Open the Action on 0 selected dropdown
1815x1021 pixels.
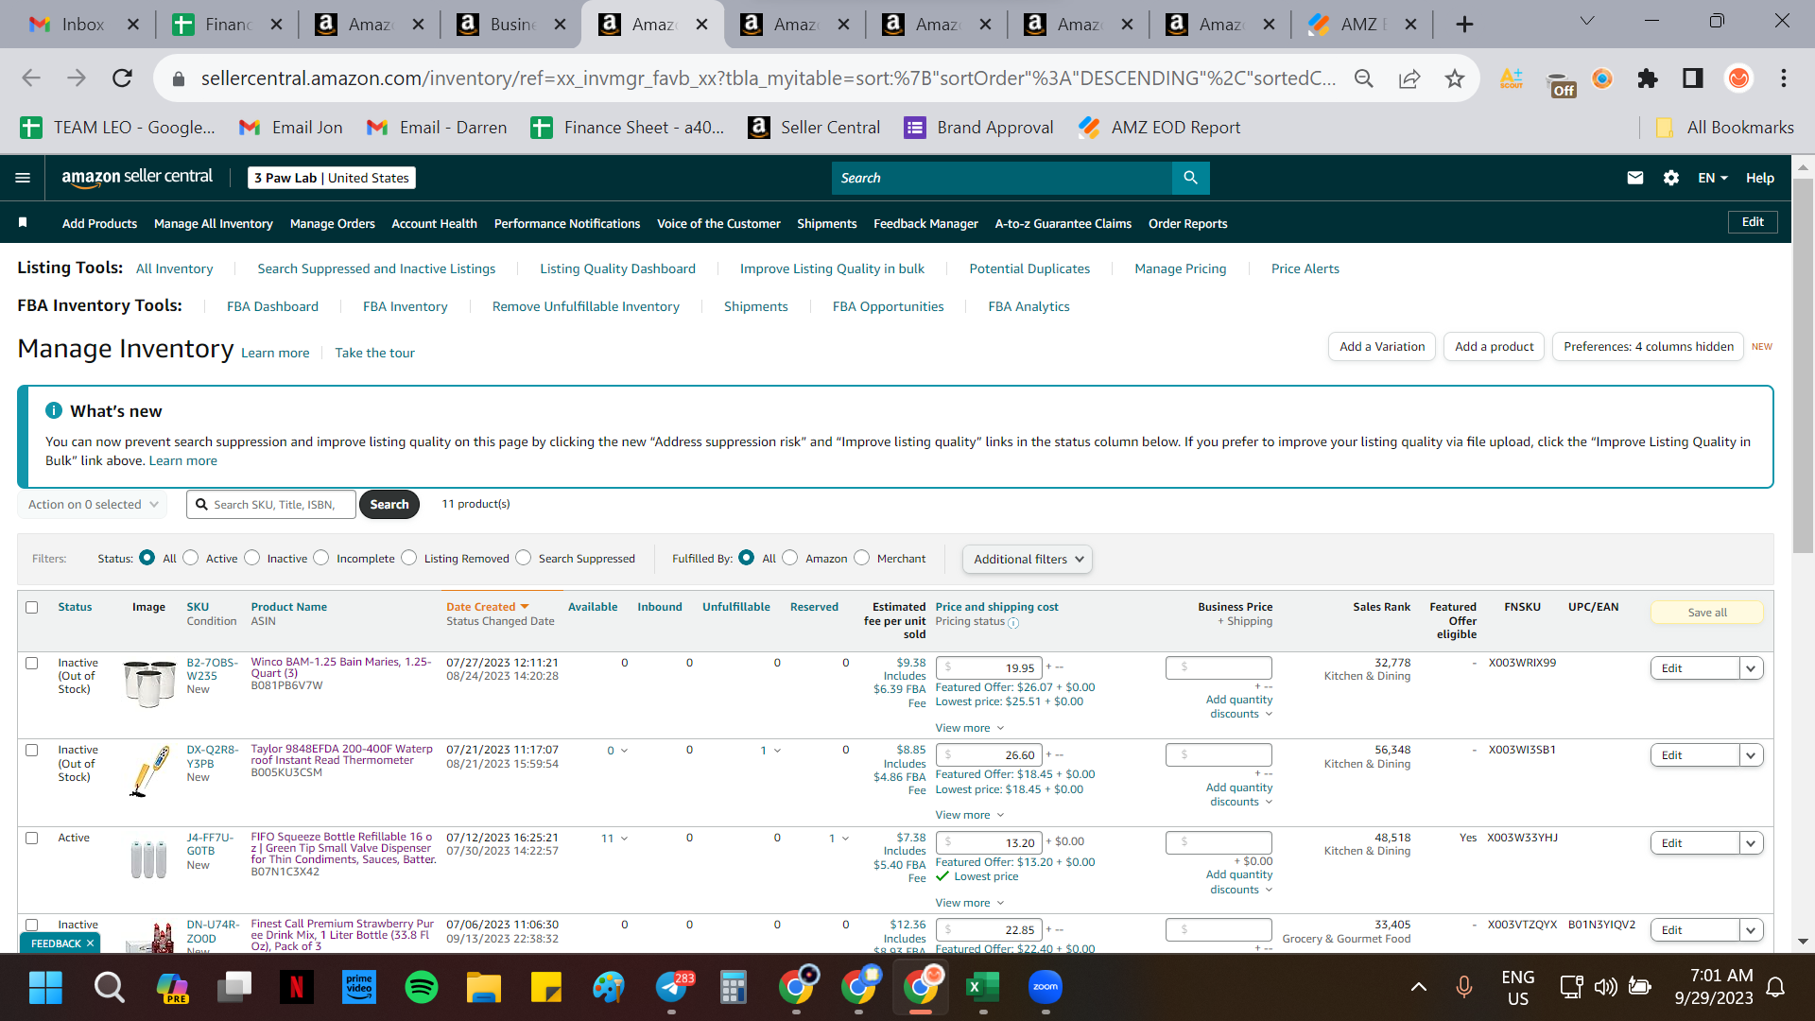pyautogui.click(x=93, y=505)
